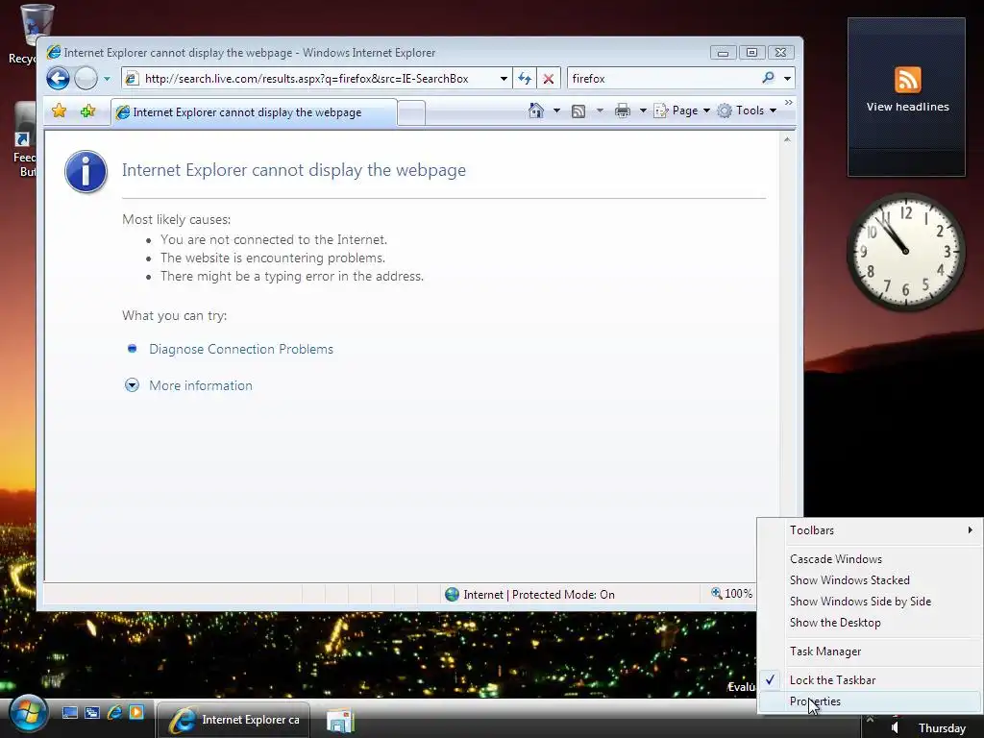The width and height of the screenshot is (984, 738).
Task: Click the analog clock gadget
Action: (x=906, y=252)
